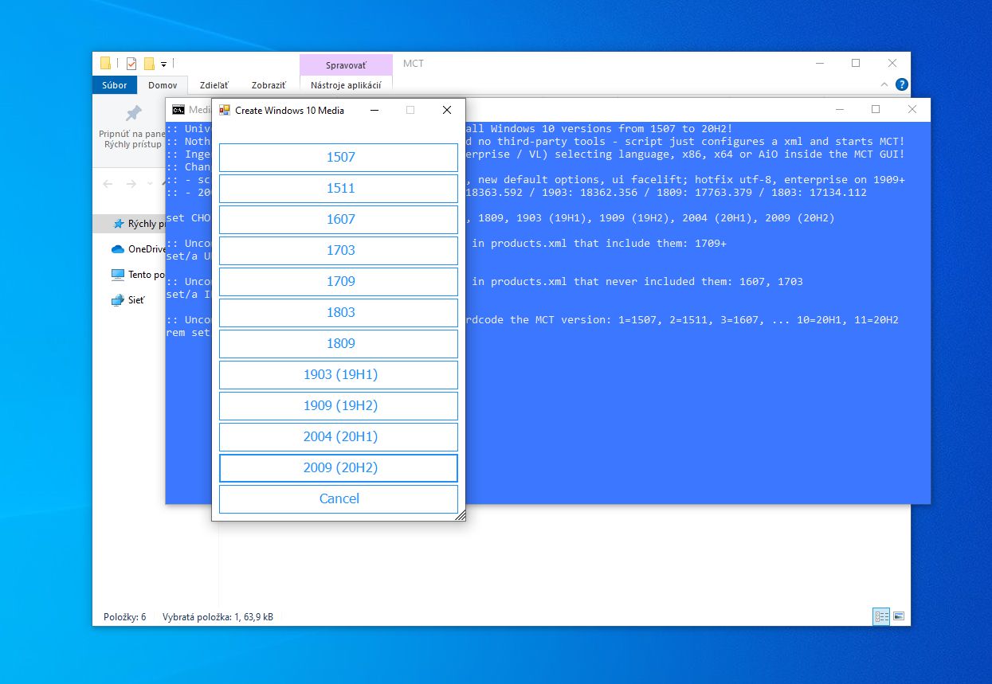Choose the 1511 version button

(x=339, y=189)
